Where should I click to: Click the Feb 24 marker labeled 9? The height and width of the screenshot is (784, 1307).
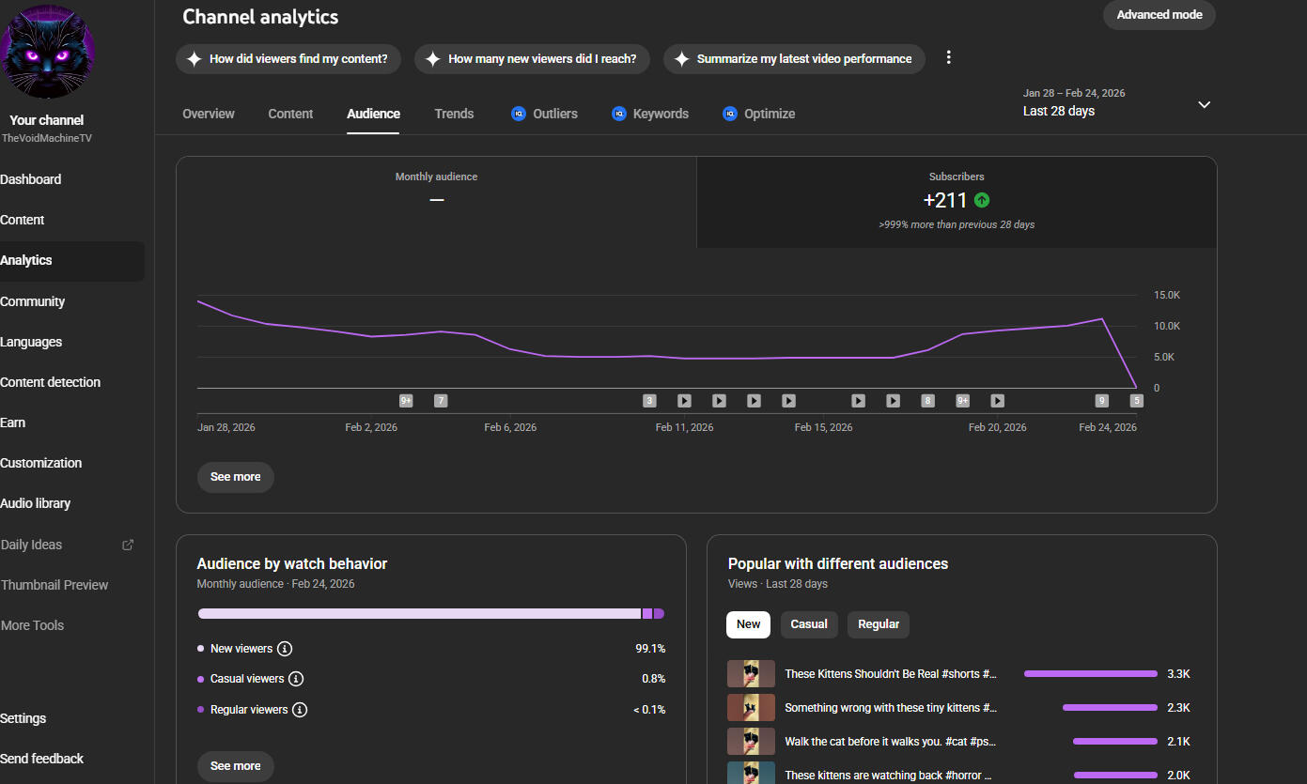[x=1101, y=401]
